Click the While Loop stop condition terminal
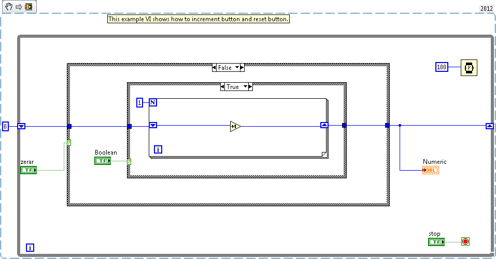This screenshot has width=496, height=259. (x=465, y=241)
